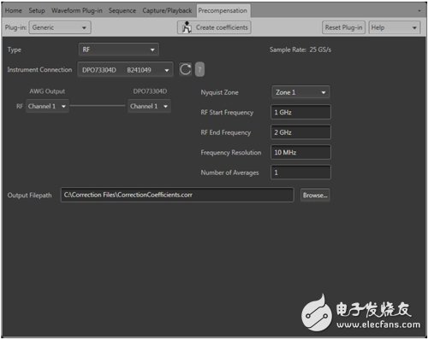Select the Sequence tab
This screenshot has height=339, width=428.
[x=122, y=10]
